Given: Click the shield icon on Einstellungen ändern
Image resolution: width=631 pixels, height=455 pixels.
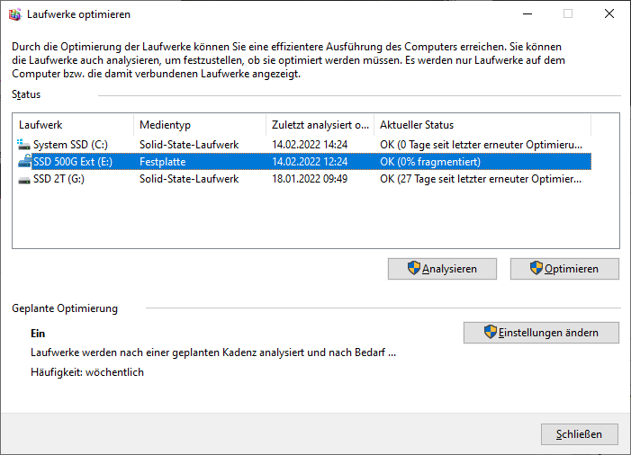Looking at the screenshot, I should pos(491,332).
